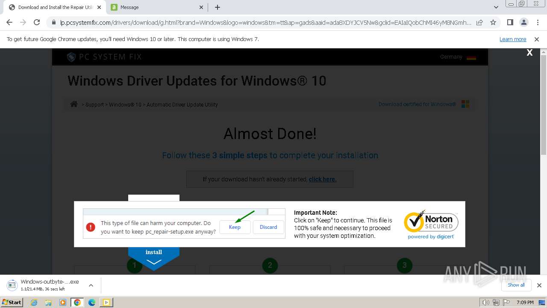
Task: Close the overlay with white X
Action: pyautogui.click(x=529, y=53)
